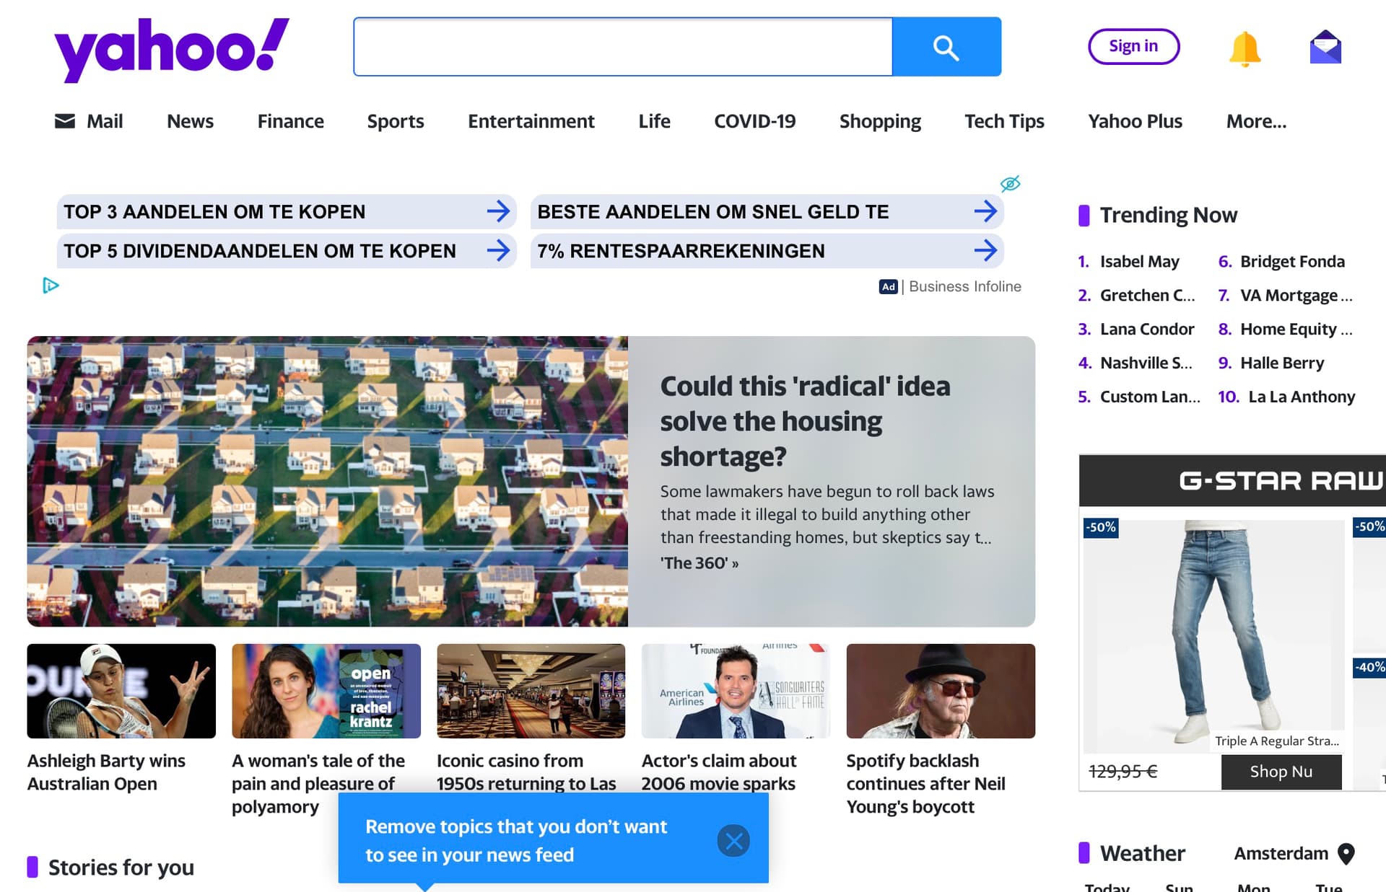Click trending topic Gretchen C...

pyautogui.click(x=1147, y=296)
